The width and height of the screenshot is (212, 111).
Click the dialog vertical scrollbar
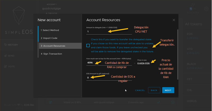178,54
